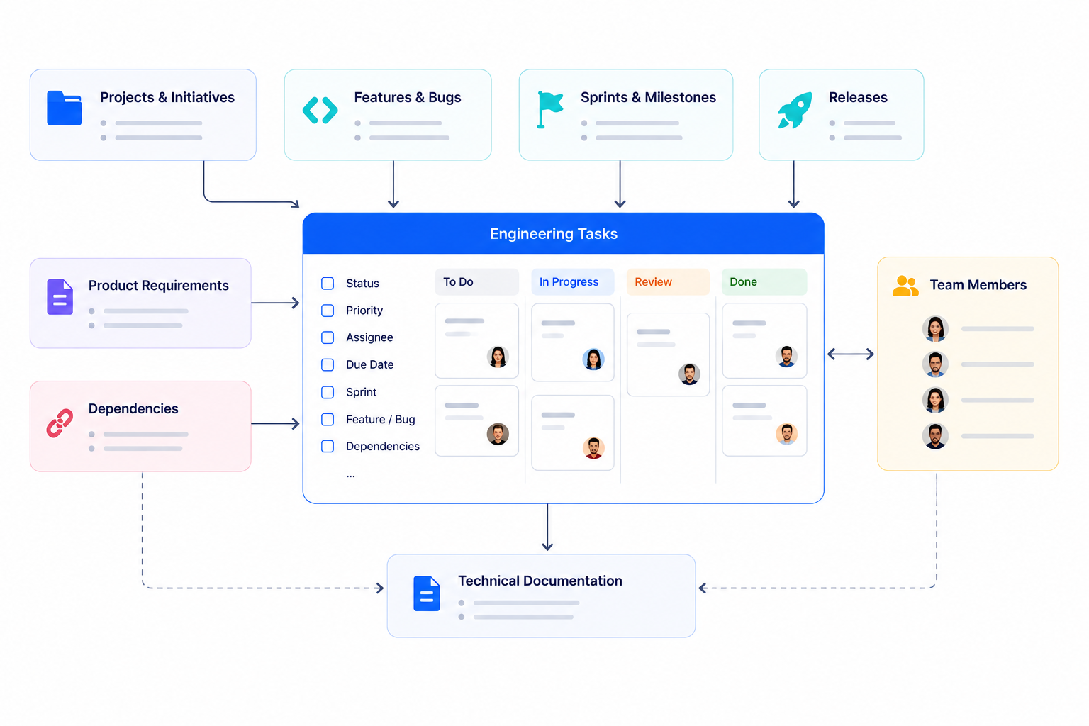Click the red chain link icon in Dependencies
Screen dimensions: 1089x726
(x=60, y=423)
